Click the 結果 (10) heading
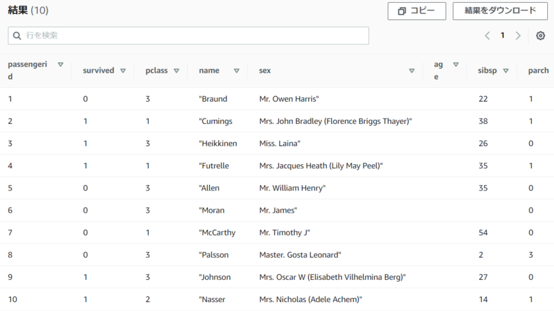The image size is (554, 311). click(28, 10)
